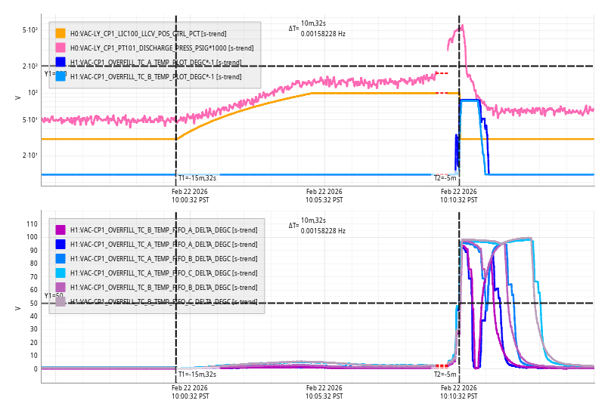Click the T1 cursor label in top plot
Screen dimensions: 608x416
coord(197,178)
